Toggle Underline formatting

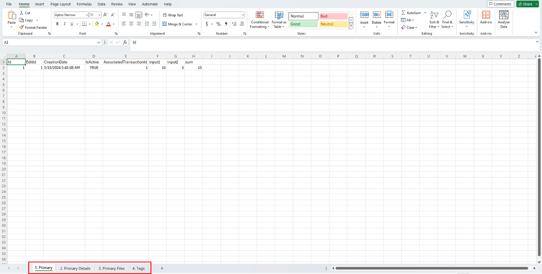pos(72,24)
